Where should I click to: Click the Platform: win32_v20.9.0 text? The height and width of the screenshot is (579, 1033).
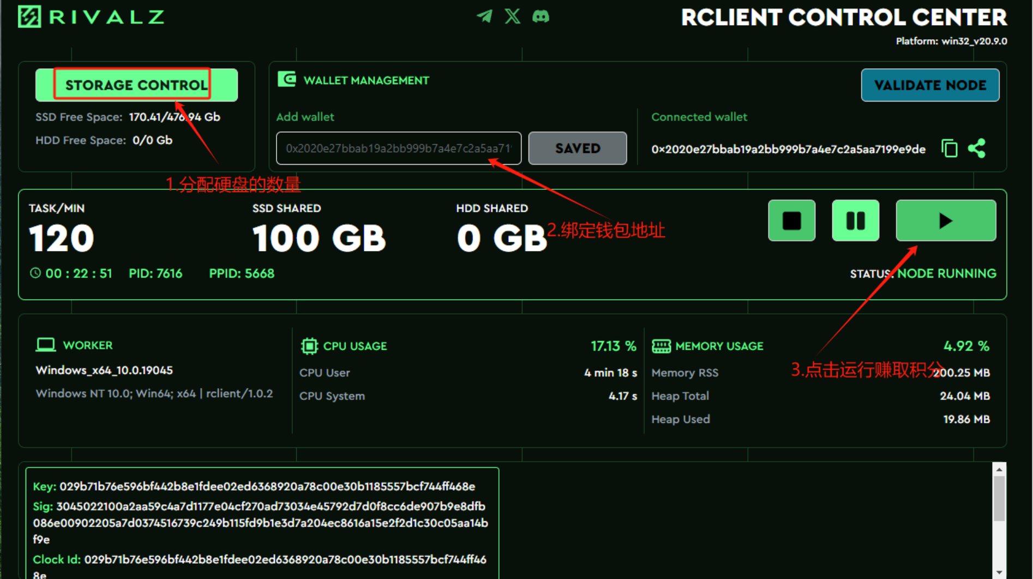pos(951,41)
